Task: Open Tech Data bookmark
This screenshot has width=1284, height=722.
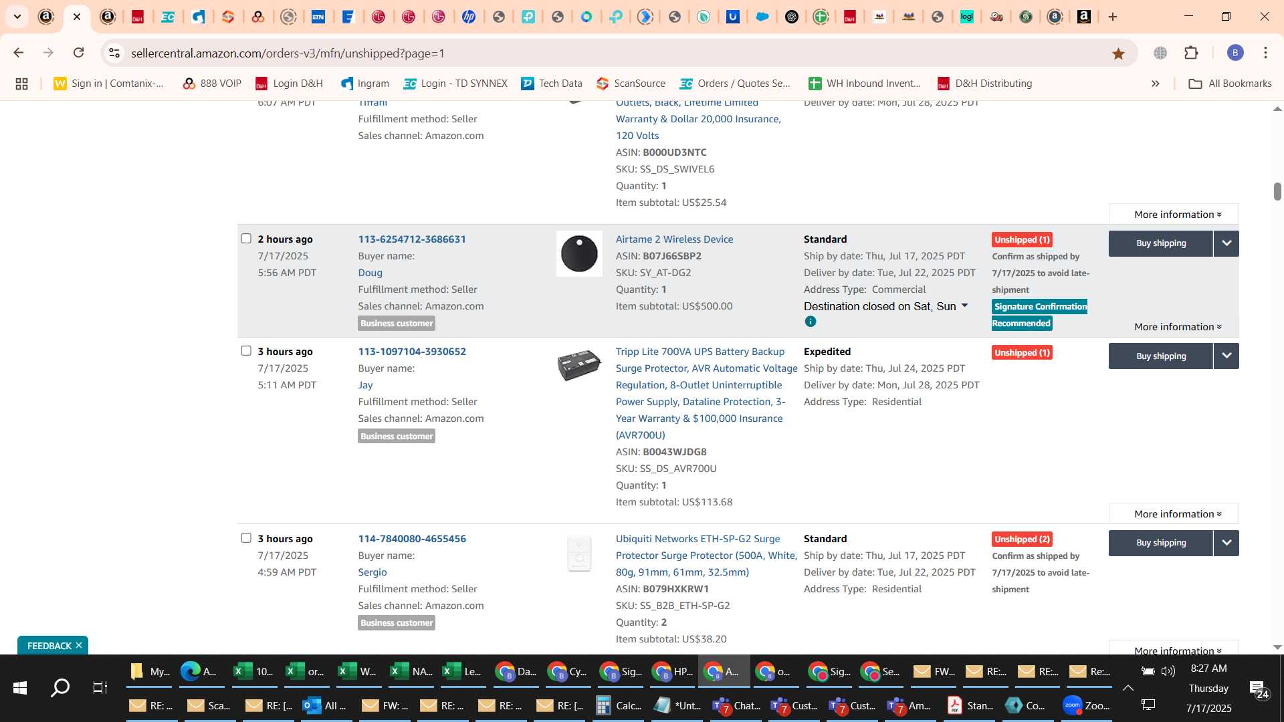Action: coord(552,84)
